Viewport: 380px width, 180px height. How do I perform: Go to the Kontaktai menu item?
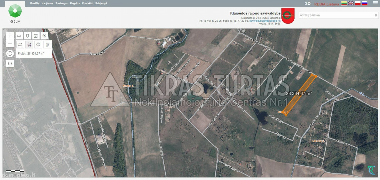click(87, 3)
